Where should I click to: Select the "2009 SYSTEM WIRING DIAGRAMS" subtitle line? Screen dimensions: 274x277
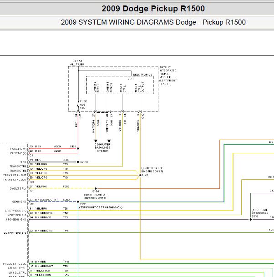click(x=153, y=22)
